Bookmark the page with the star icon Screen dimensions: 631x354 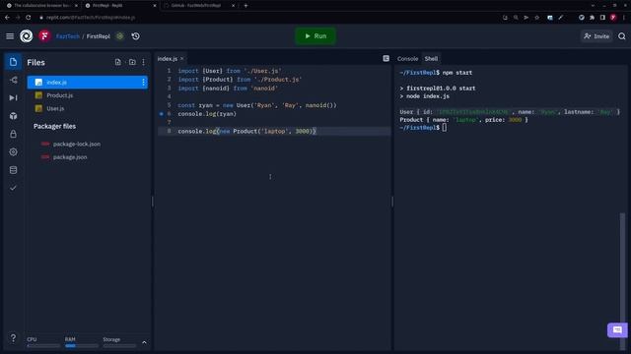tap(536, 18)
